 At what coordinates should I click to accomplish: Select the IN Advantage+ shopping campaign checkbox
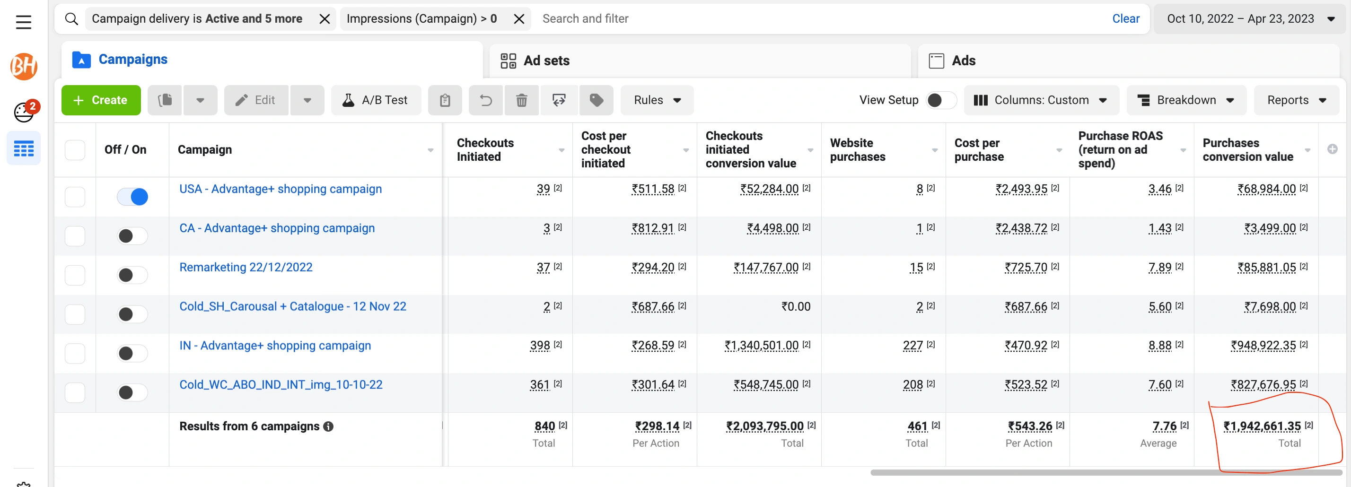pyautogui.click(x=75, y=353)
